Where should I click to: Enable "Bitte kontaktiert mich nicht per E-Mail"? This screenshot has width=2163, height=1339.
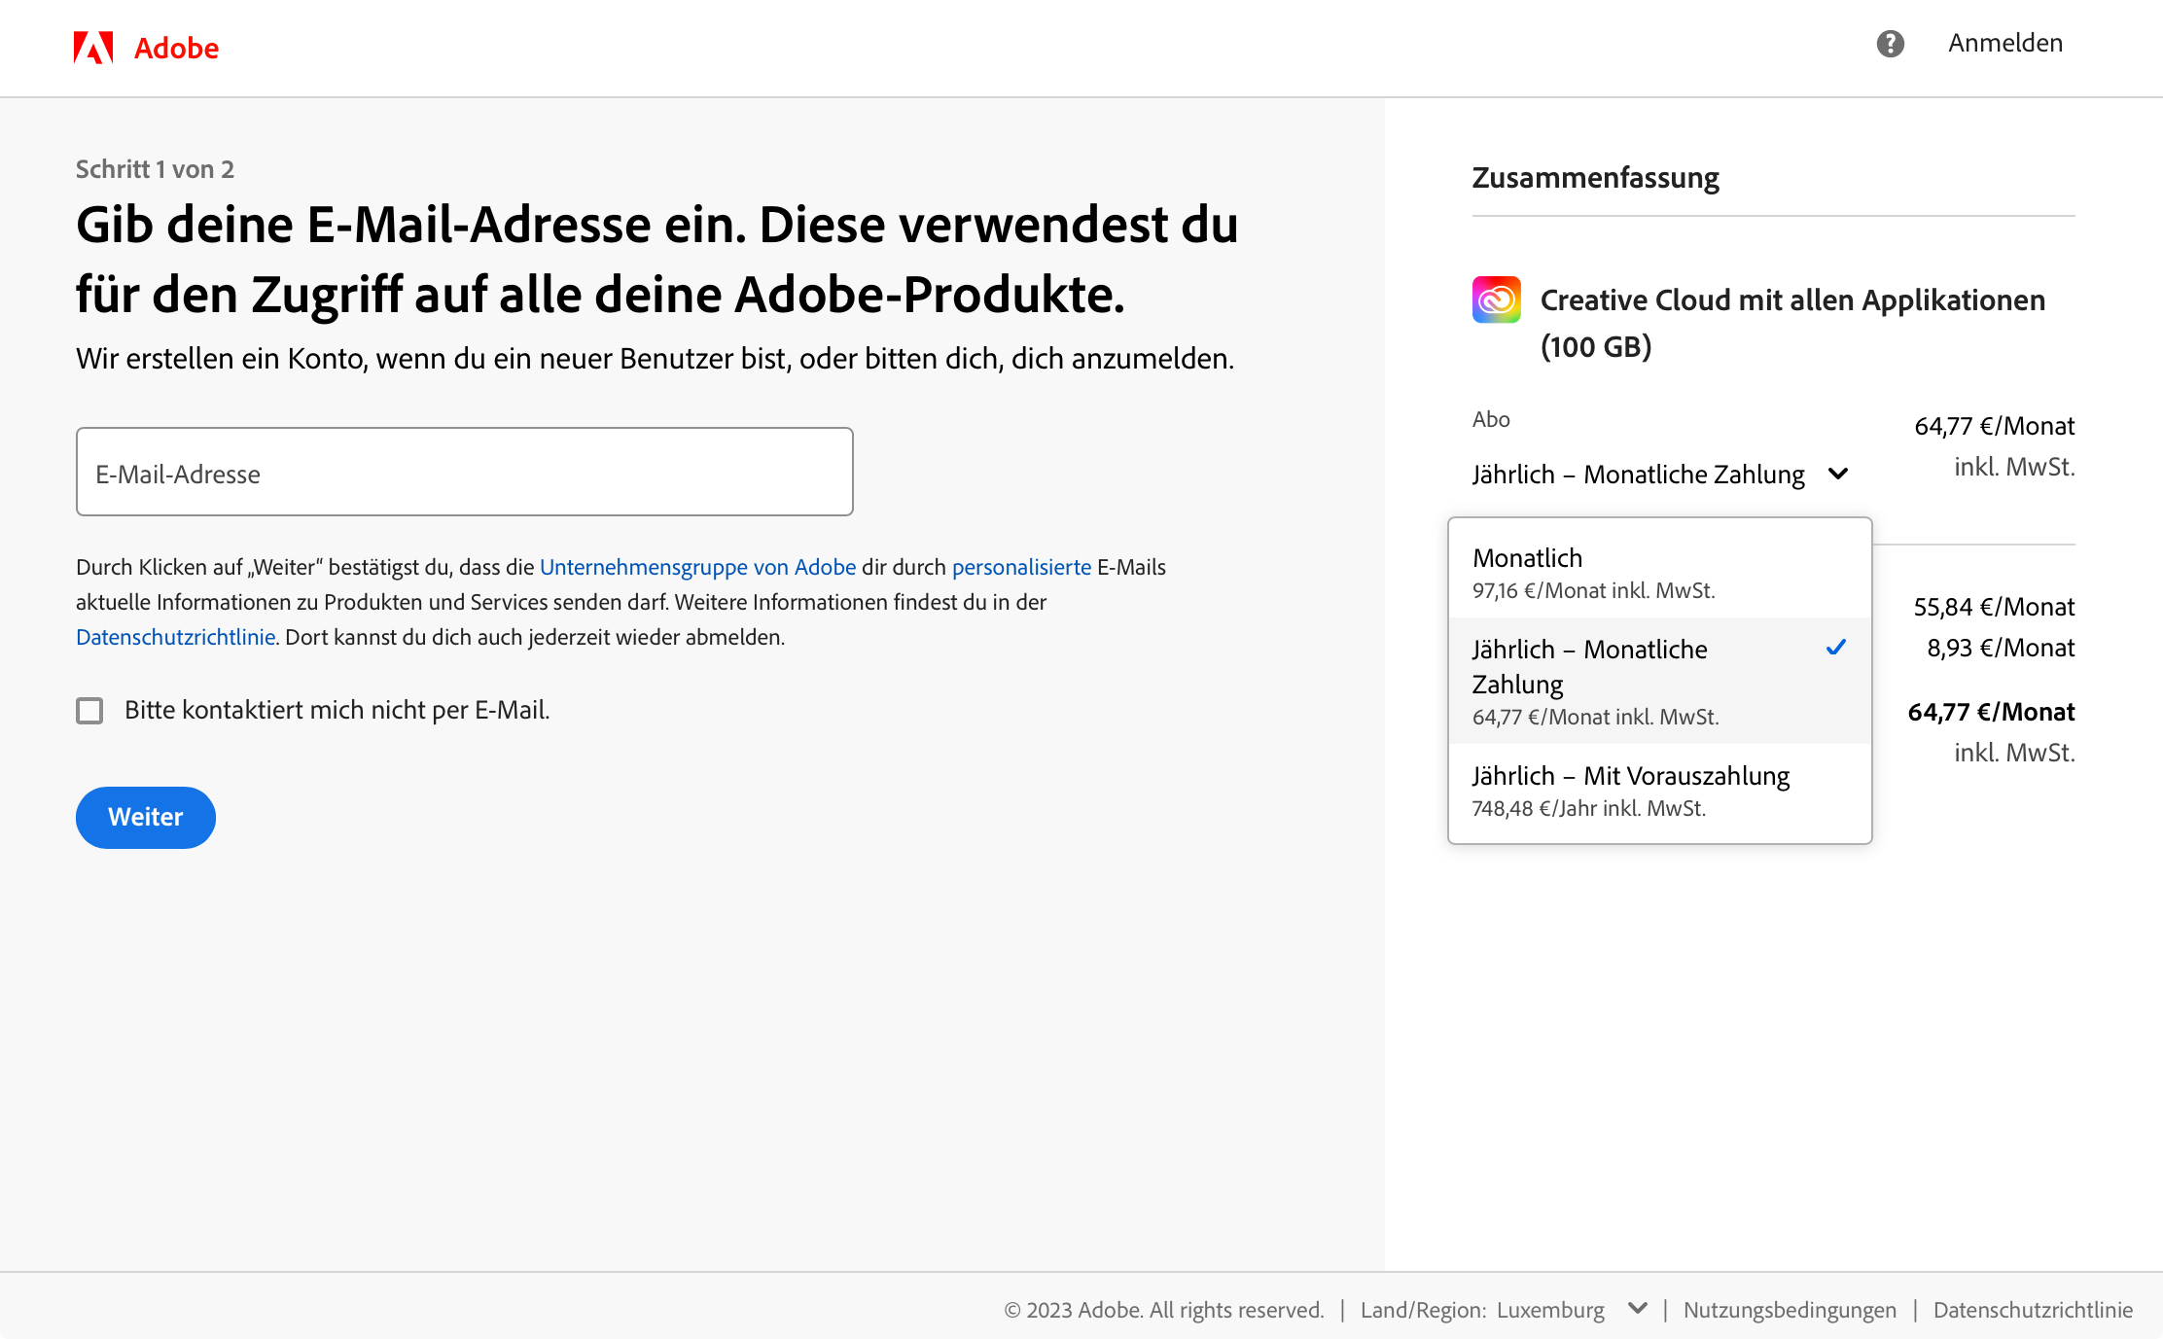[89, 711]
